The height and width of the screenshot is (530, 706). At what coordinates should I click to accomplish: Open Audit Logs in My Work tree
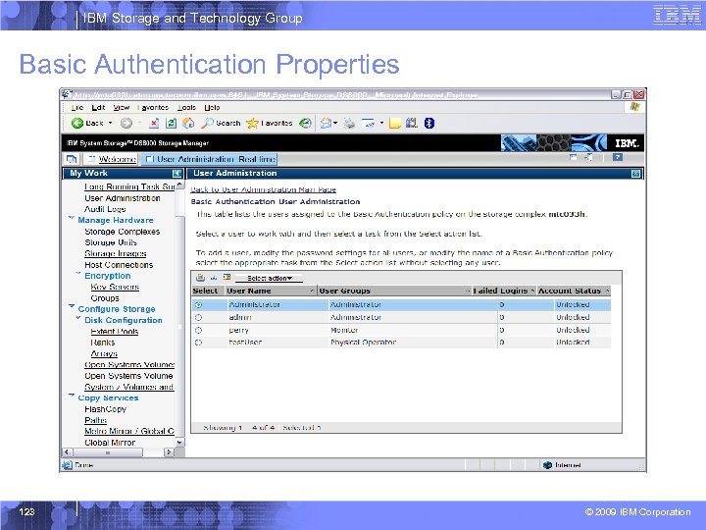(105, 209)
